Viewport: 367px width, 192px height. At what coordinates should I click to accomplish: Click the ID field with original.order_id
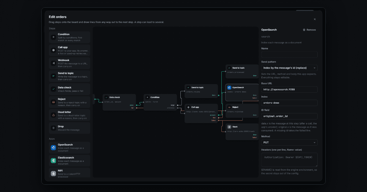coord(289,116)
